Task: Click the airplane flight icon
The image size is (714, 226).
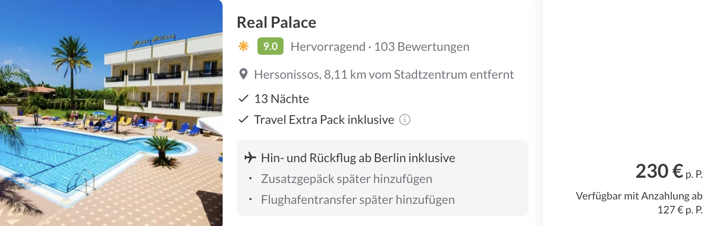Action: pyautogui.click(x=250, y=157)
